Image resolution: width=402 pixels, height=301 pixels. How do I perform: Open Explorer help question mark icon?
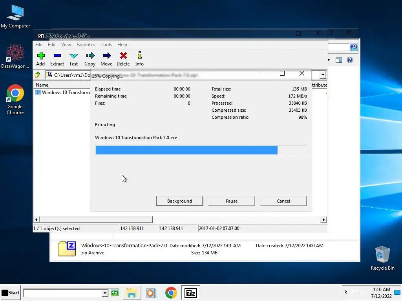pyautogui.click(x=350, y=60)
